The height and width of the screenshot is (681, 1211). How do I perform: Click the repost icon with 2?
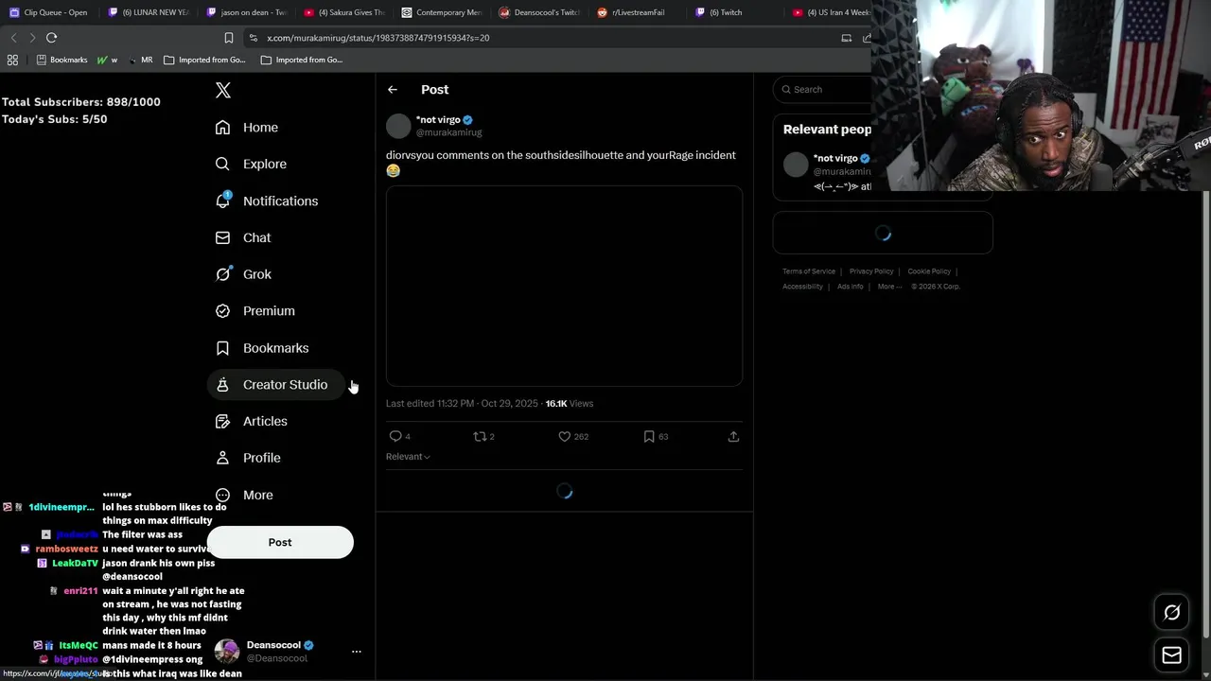[480, 436]
